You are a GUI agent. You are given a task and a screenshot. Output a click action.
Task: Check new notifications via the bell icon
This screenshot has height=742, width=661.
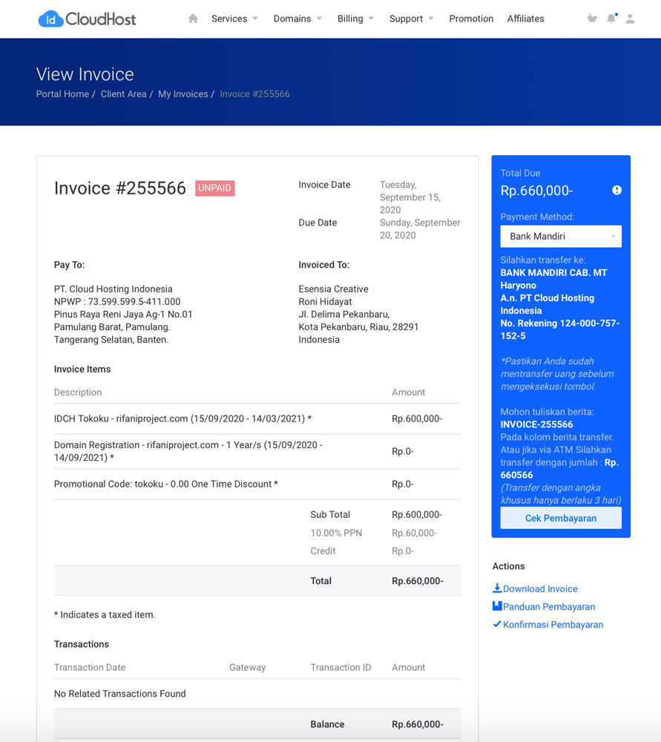coord(611,17)
